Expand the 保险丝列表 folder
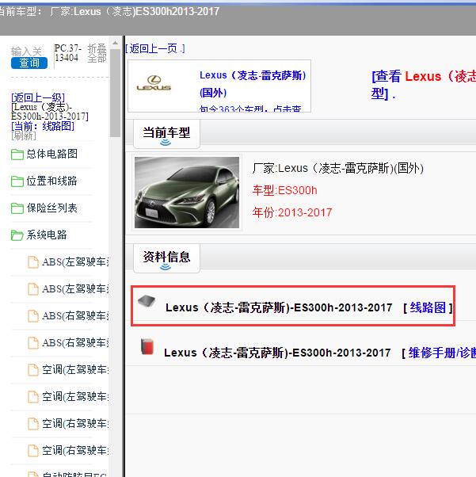The width and height of the screenshot is (476, 477). (x=51, y=208)
